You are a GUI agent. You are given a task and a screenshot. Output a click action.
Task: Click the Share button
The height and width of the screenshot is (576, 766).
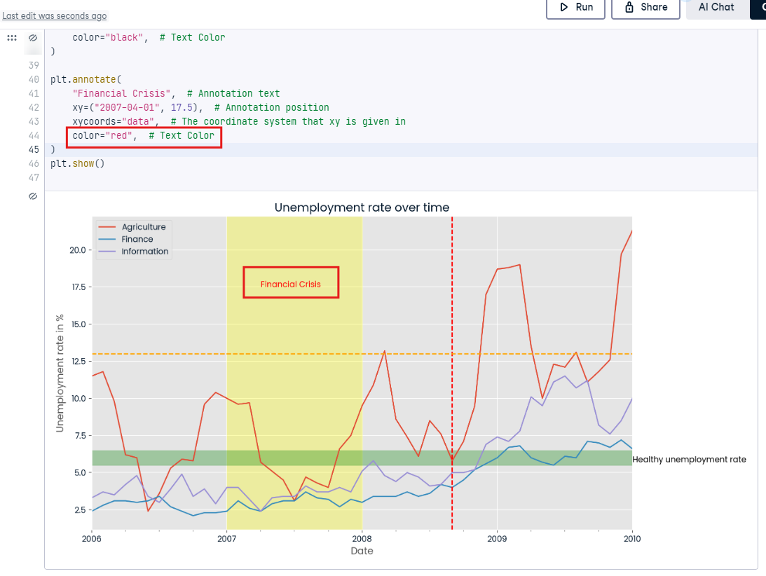(645, 8)
